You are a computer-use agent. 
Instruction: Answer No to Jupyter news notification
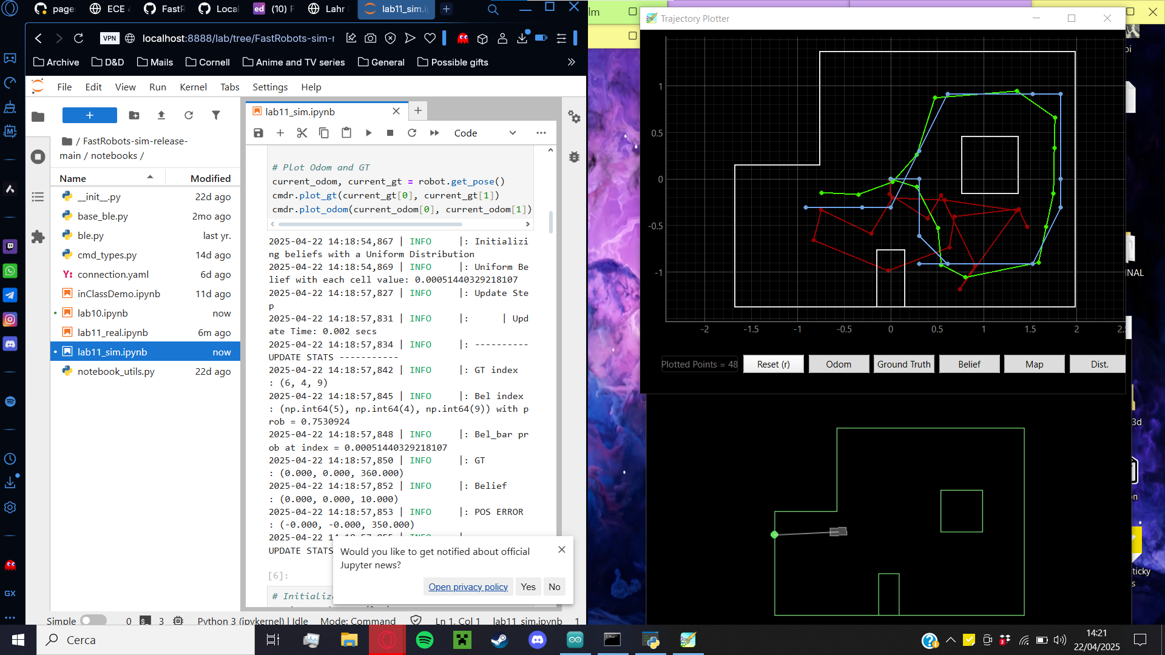tap(554, 586)
